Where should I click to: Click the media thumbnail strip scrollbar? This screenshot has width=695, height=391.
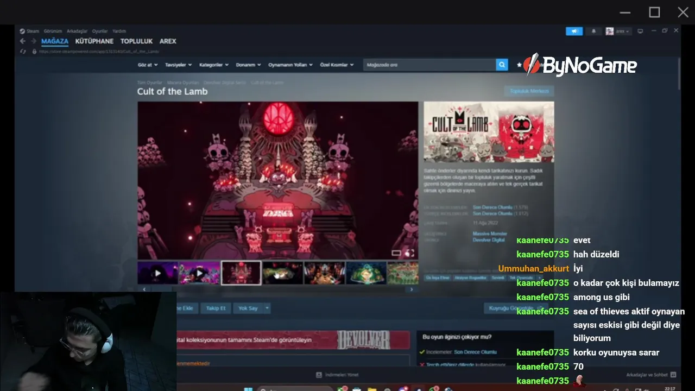tap(277, 289)
